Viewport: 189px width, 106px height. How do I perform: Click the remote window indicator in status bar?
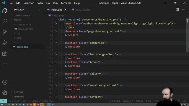[3, 101]
